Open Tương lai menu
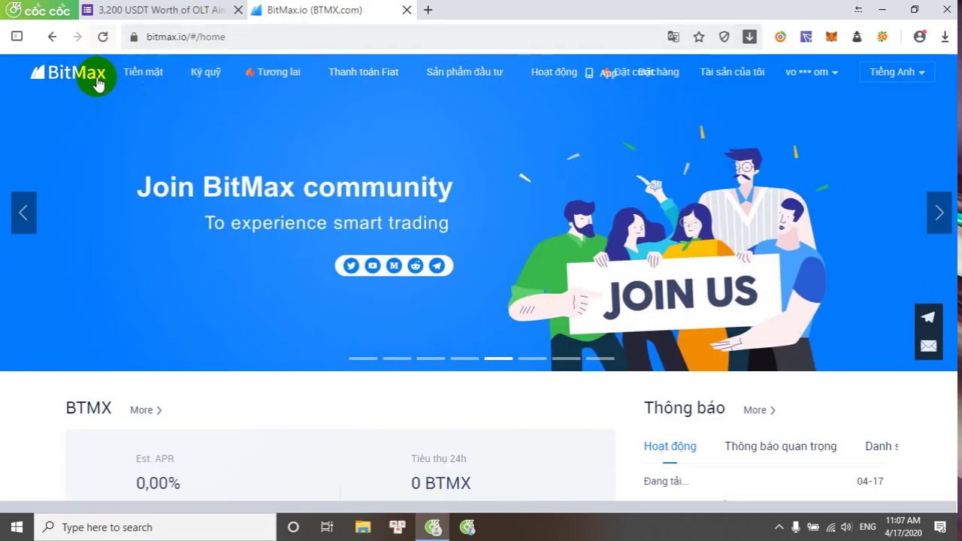The width and height of the screenshot is (962, 541). [273, 72]
